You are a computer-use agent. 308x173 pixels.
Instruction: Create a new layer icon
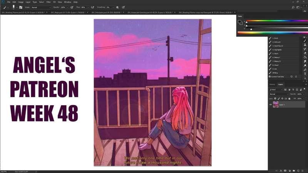click(x=298, y=171)
